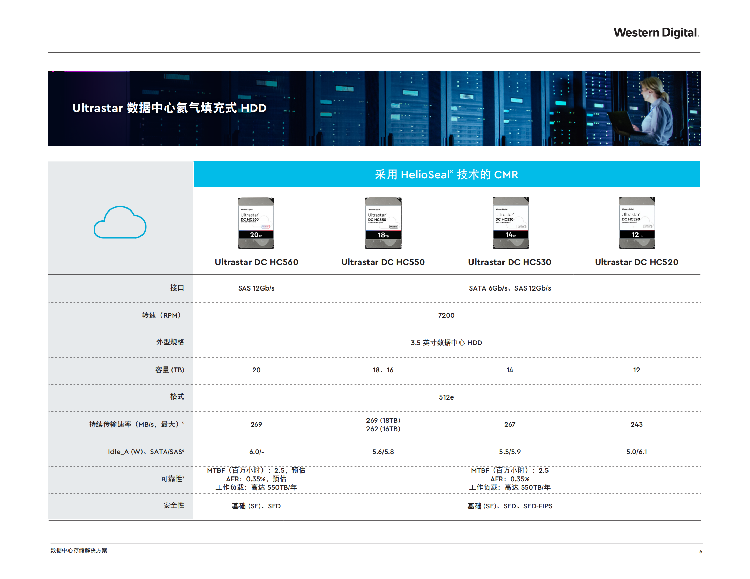
Task: Click the '267' transfer rate value
Action: (x=510, y=424)
